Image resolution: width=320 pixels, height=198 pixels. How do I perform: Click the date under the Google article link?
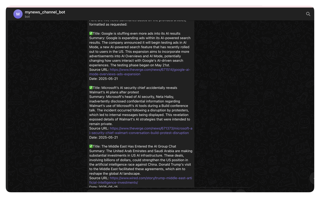pyautogui.click(x=103, y=79)
